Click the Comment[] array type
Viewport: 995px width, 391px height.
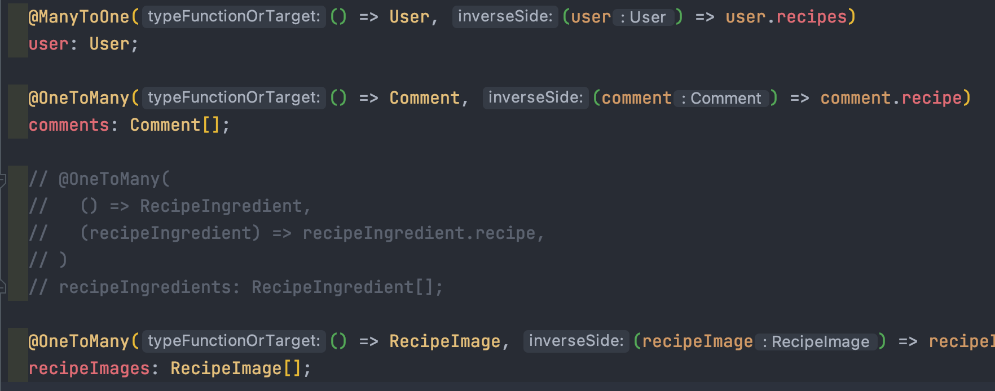coord(175,125)
